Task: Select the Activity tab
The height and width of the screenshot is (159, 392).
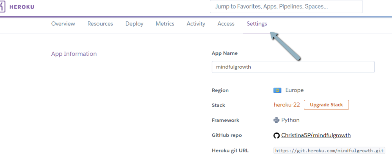Action: coord(196,24)
